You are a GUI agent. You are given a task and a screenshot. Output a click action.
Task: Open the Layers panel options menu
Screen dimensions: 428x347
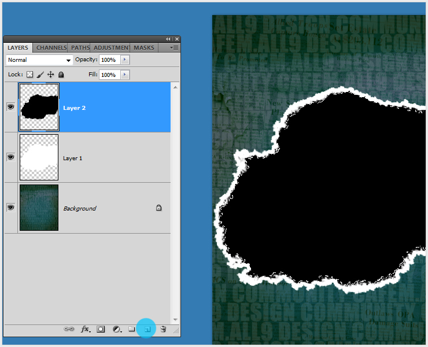[x=174, y=48]
